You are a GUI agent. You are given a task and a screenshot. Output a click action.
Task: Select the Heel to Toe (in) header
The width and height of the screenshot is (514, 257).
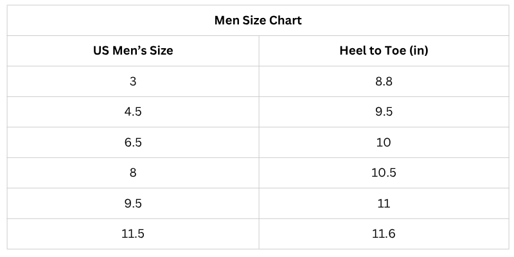coord(384,51)
